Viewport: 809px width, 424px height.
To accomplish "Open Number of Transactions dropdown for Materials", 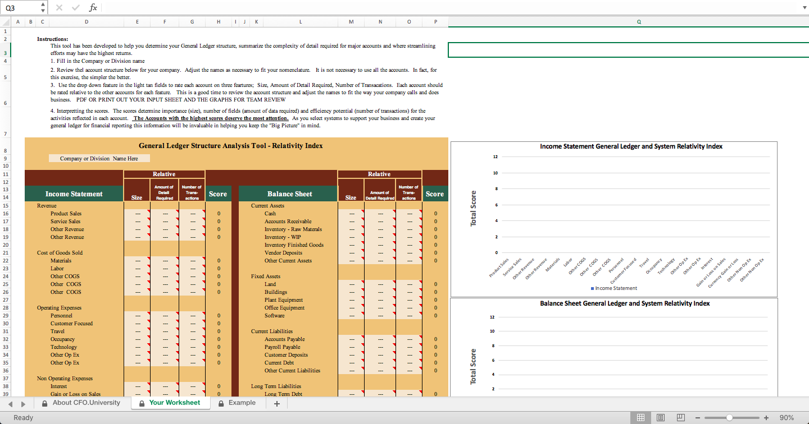I will pos(192,261).
